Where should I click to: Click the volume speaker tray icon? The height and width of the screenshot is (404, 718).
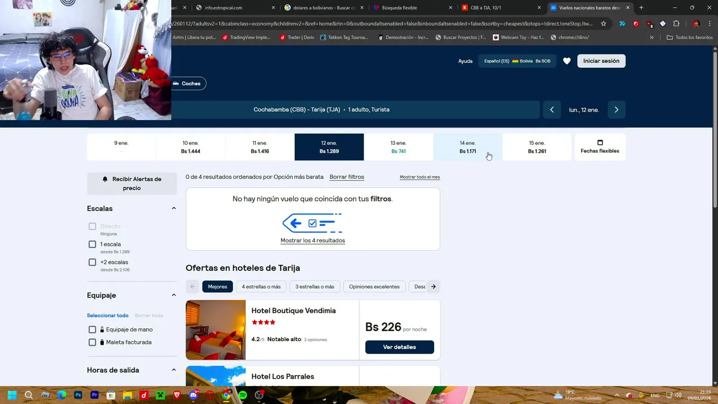coord(678,395)
